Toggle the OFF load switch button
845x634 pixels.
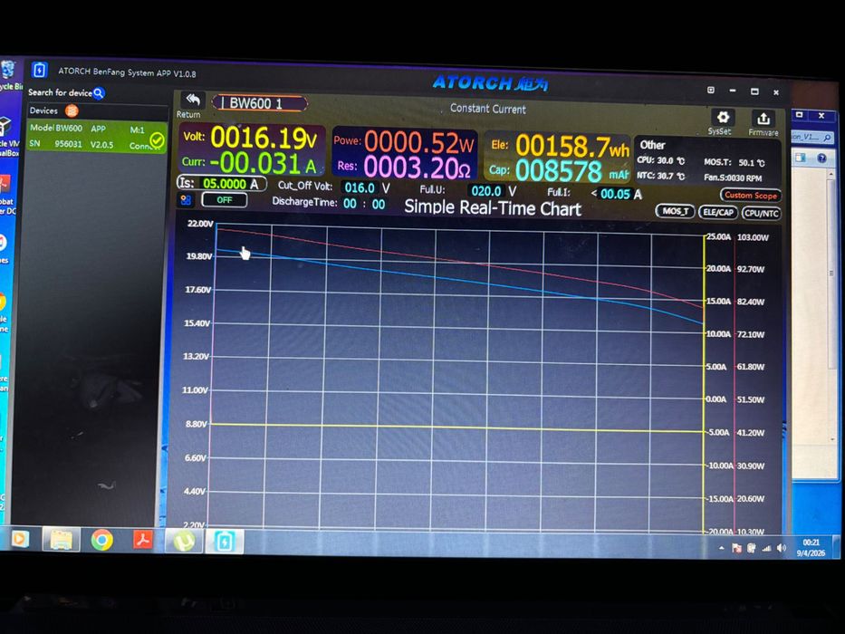225,200
